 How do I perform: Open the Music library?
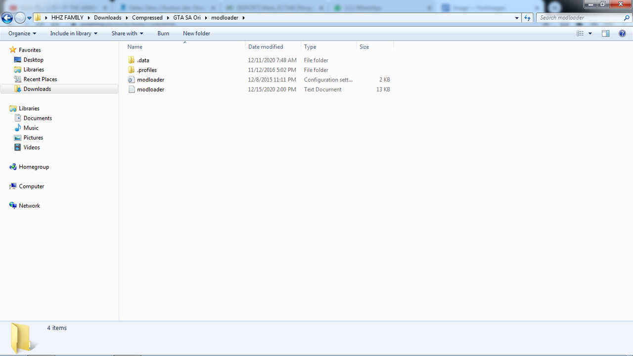tap(31, 128)
